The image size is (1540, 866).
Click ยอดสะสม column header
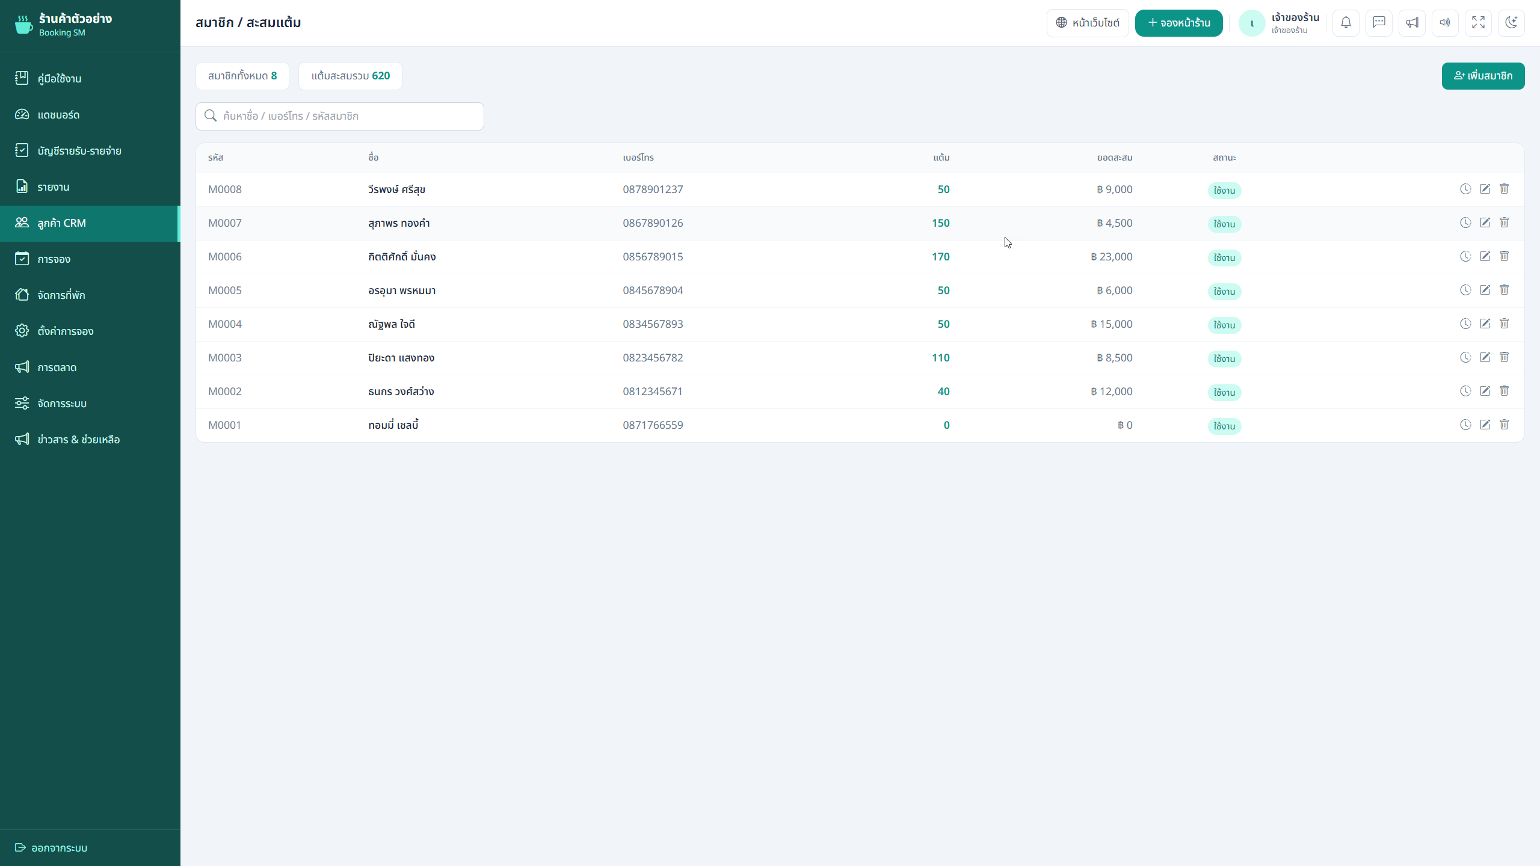tap(1115, 158)
